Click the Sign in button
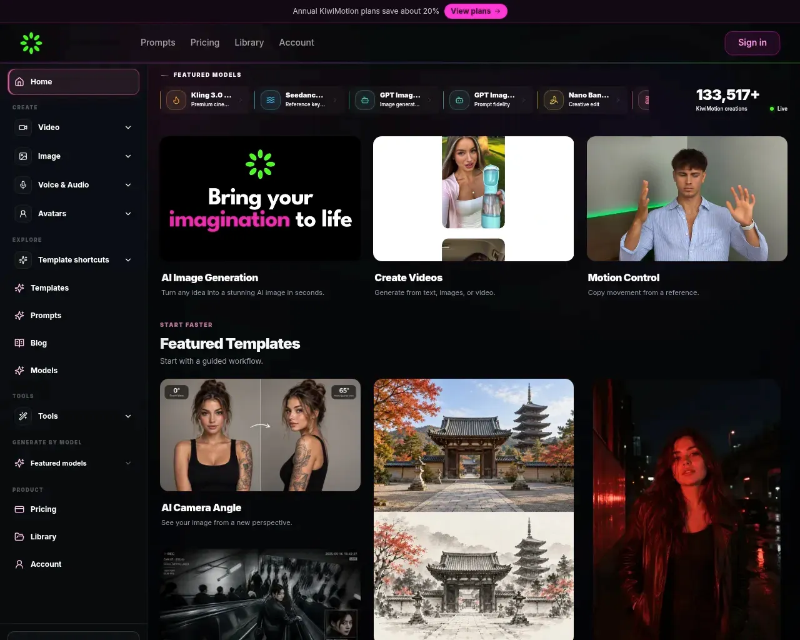 [x=752, y=42]
